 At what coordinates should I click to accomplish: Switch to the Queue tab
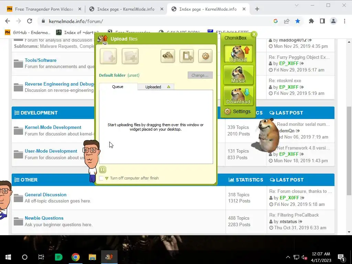(118, 87)
